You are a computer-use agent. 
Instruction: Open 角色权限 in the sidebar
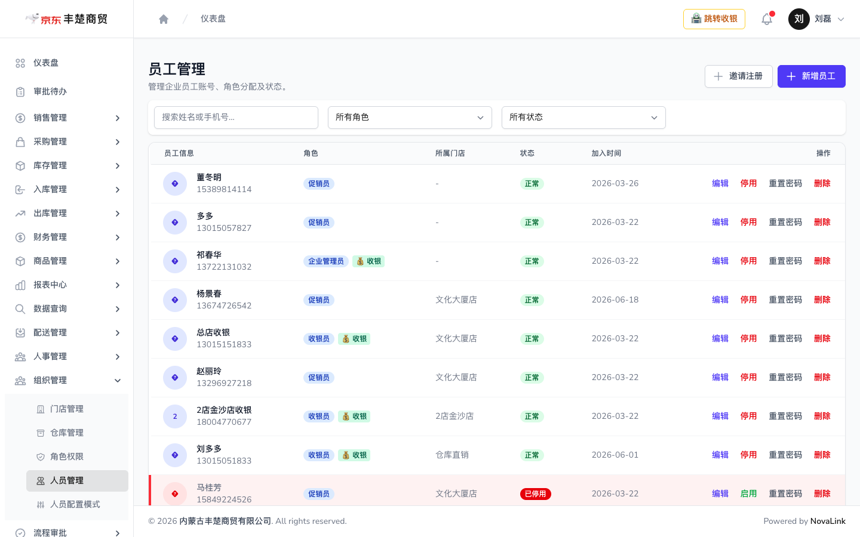pos(77,457)
